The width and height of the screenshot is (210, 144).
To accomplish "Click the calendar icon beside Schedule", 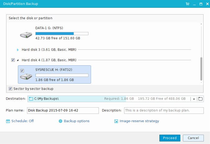I will pos(8,121).
